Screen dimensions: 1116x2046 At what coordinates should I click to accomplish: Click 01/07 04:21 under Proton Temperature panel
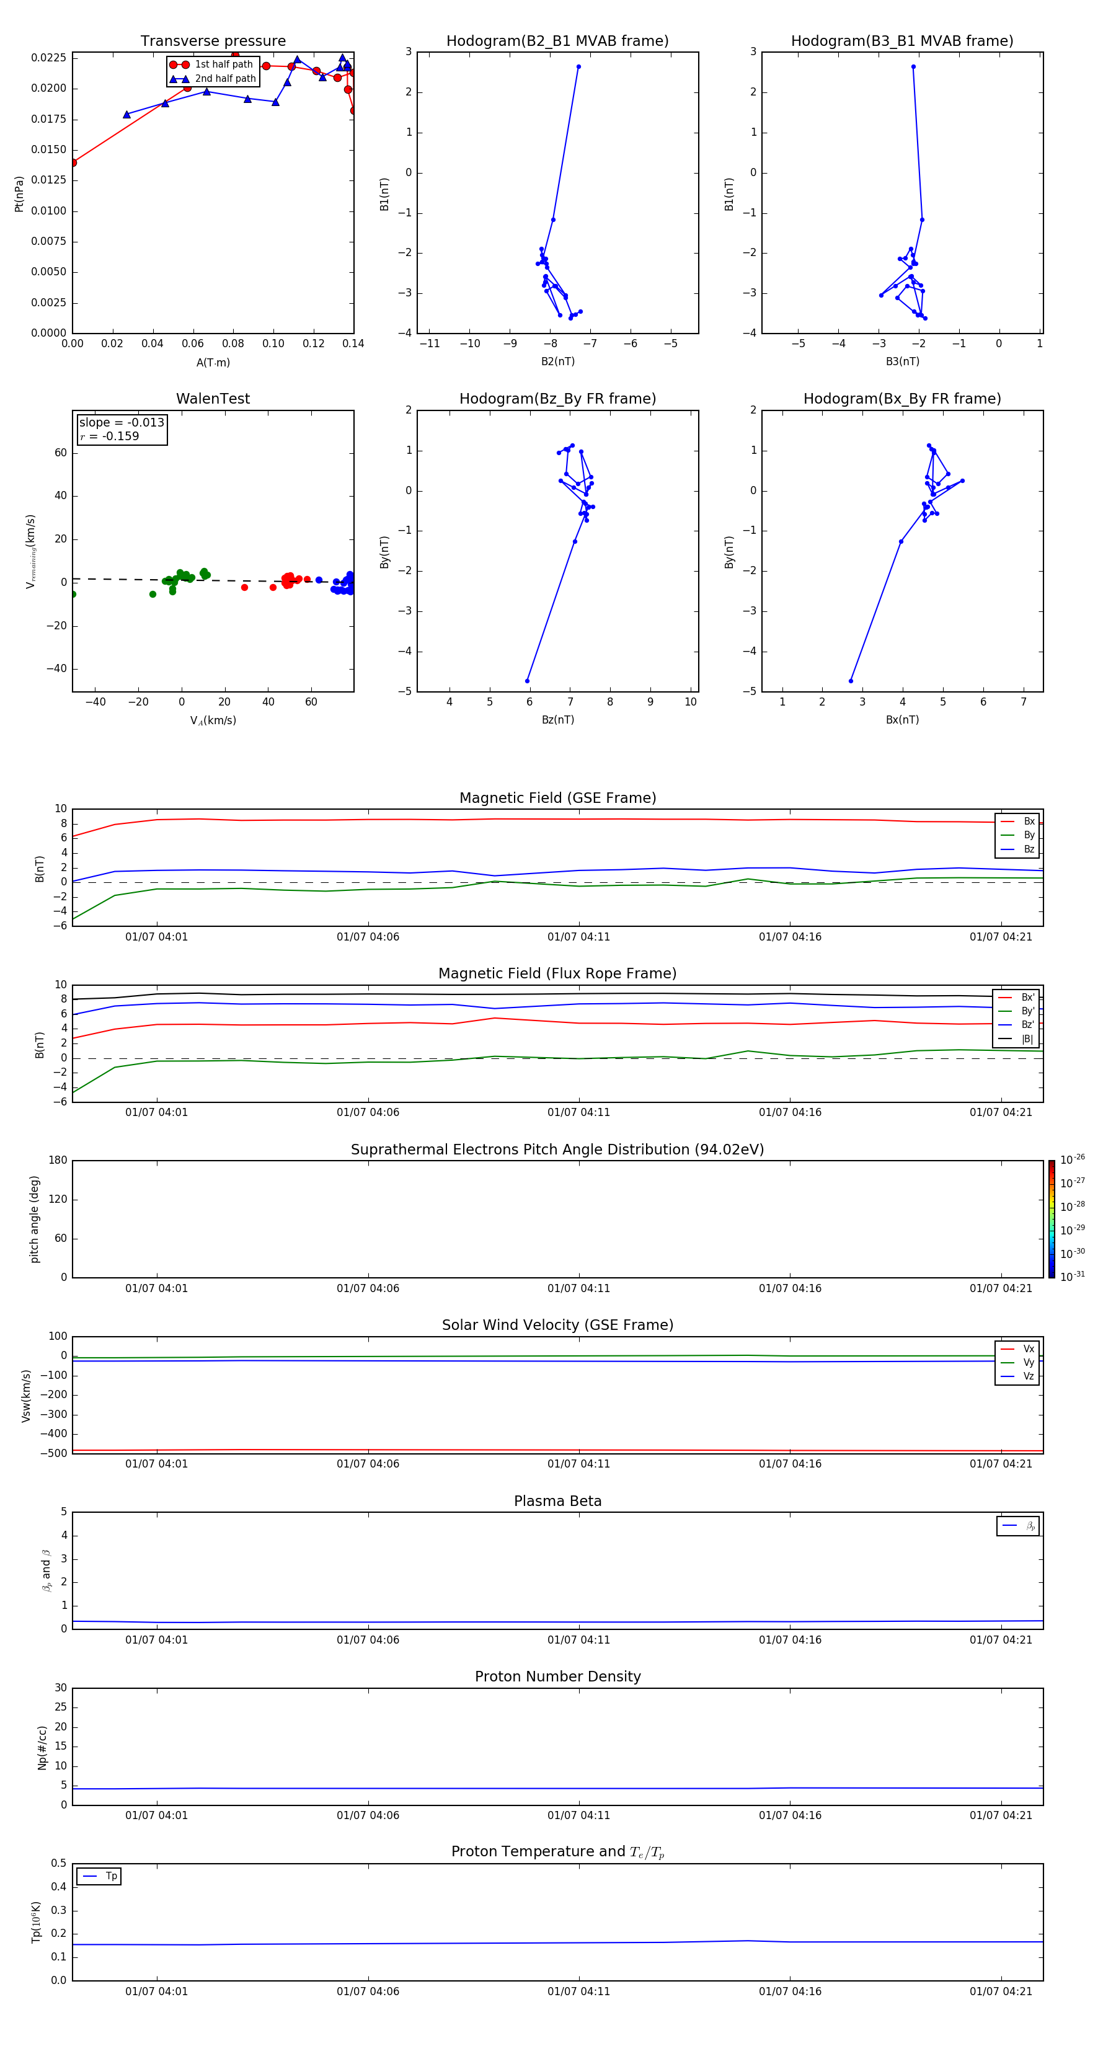tap(1001, 1991)
